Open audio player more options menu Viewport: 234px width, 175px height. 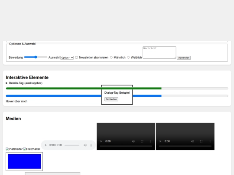(x=91, y=145)
